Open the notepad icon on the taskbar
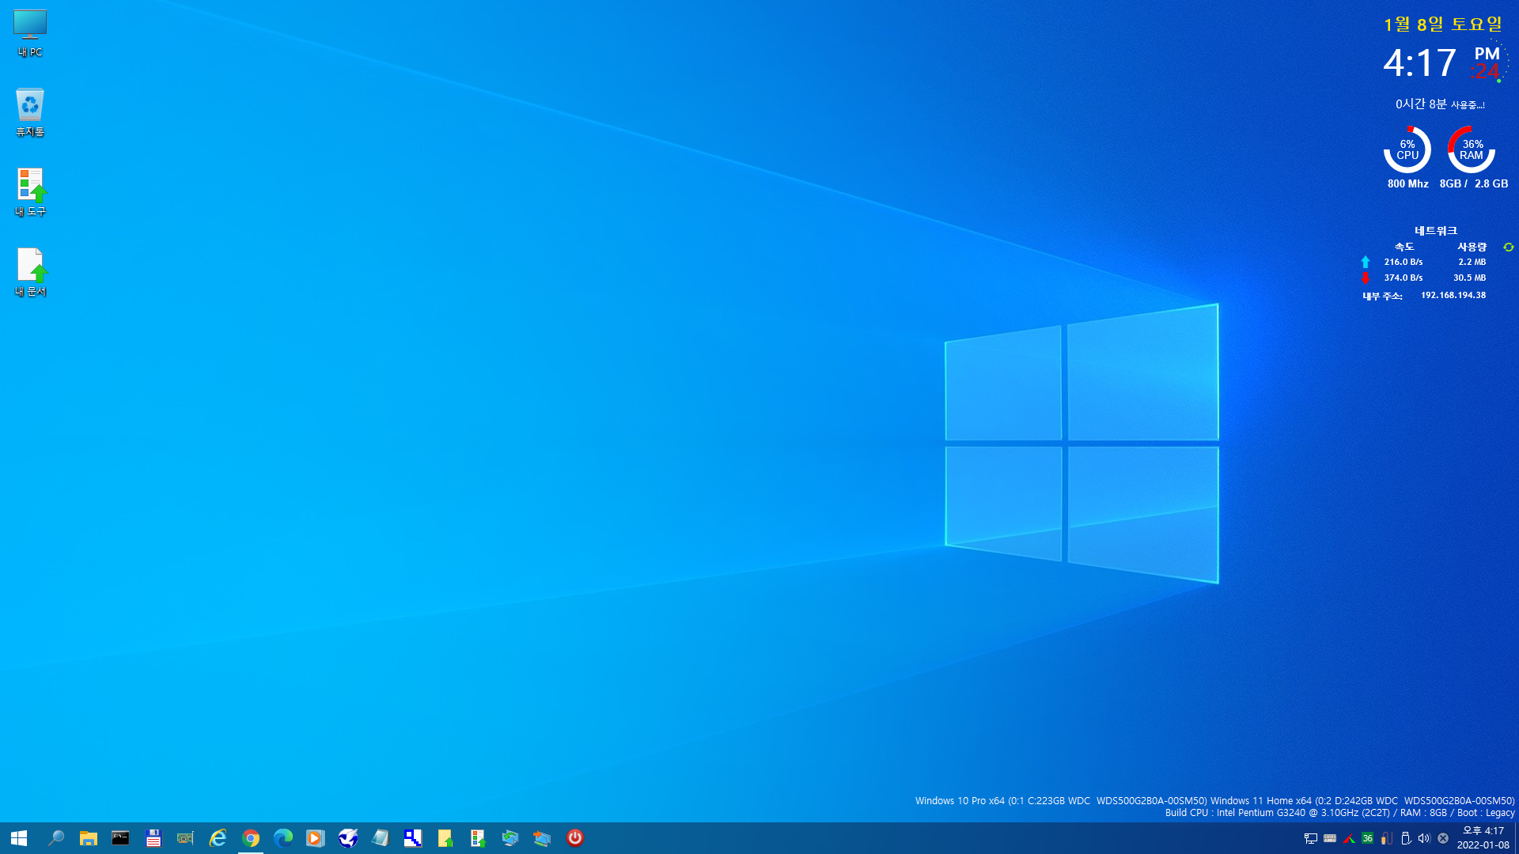 pyautogui.click(x=381, y=838)
